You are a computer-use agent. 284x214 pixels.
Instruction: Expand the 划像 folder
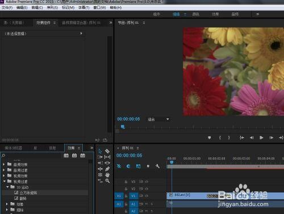tap(7, 204)
